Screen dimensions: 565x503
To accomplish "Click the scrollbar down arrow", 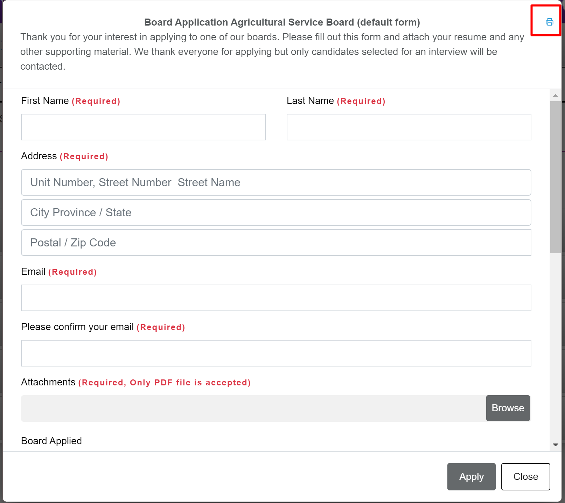I will [555, 445].
